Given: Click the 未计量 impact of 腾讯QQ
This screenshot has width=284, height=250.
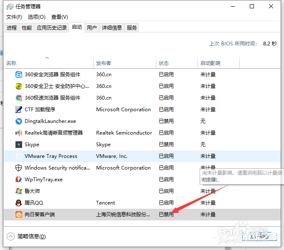Looking at the screenshot, I should tap(208, 202).
